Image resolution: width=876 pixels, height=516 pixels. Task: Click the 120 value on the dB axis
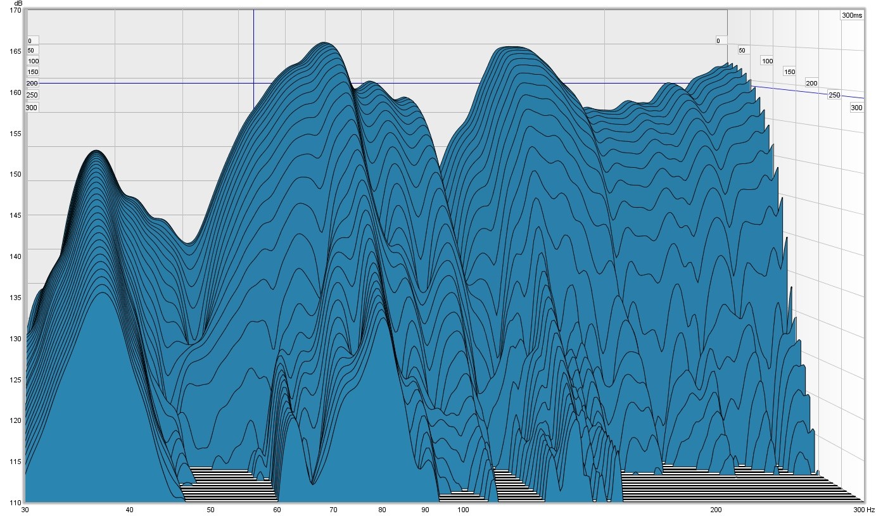pyautogui.click(x=16, y=420)
